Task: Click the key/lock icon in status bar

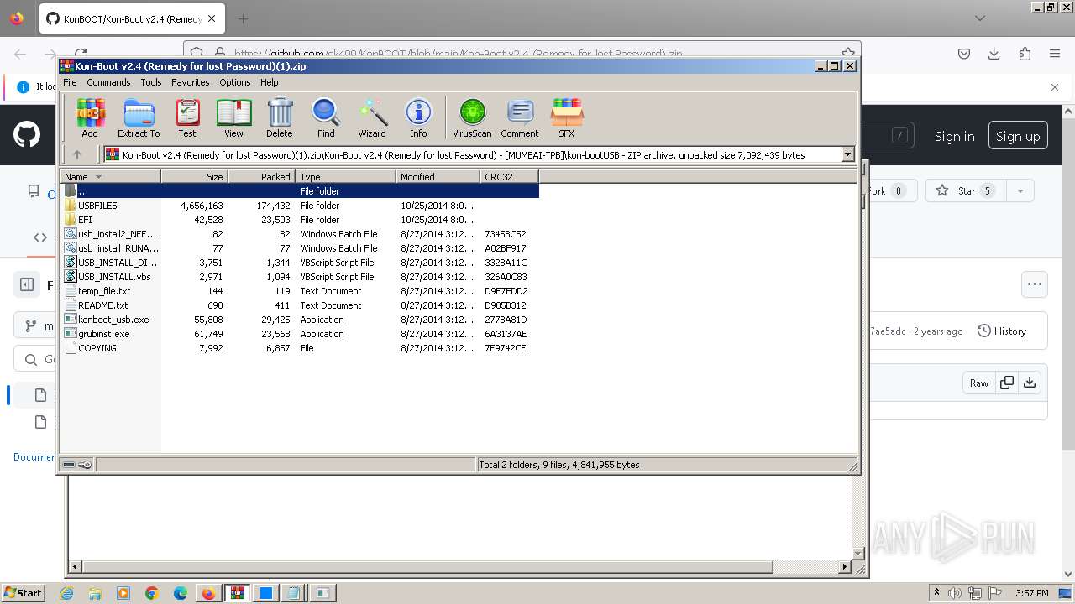Action: coord(85,465)
